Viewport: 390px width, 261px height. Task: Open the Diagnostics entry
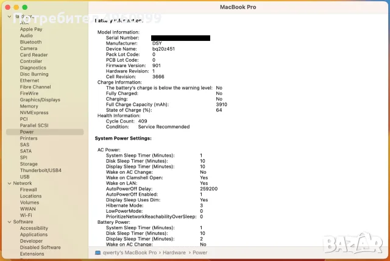[33, 68]
